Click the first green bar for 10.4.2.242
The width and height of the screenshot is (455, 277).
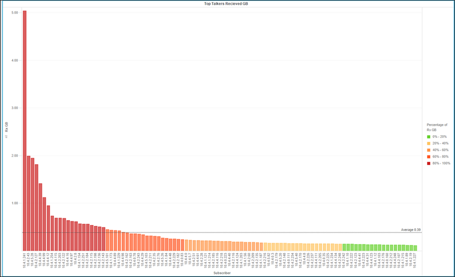(x=345, y=247)
